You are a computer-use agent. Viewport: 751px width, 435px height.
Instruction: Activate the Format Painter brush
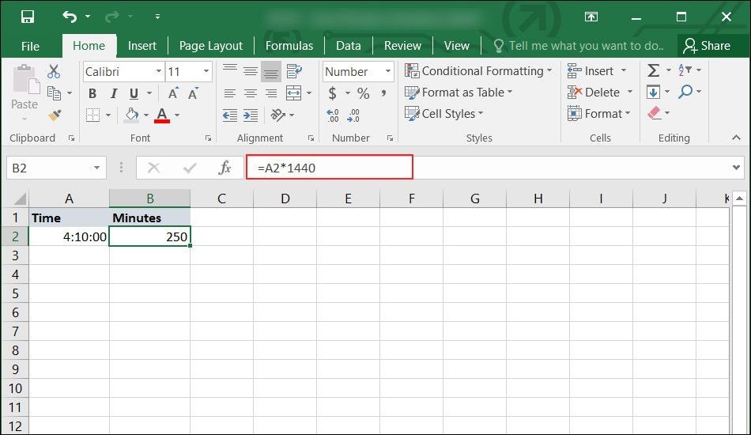pyautogui.click(x=55, y=115)
